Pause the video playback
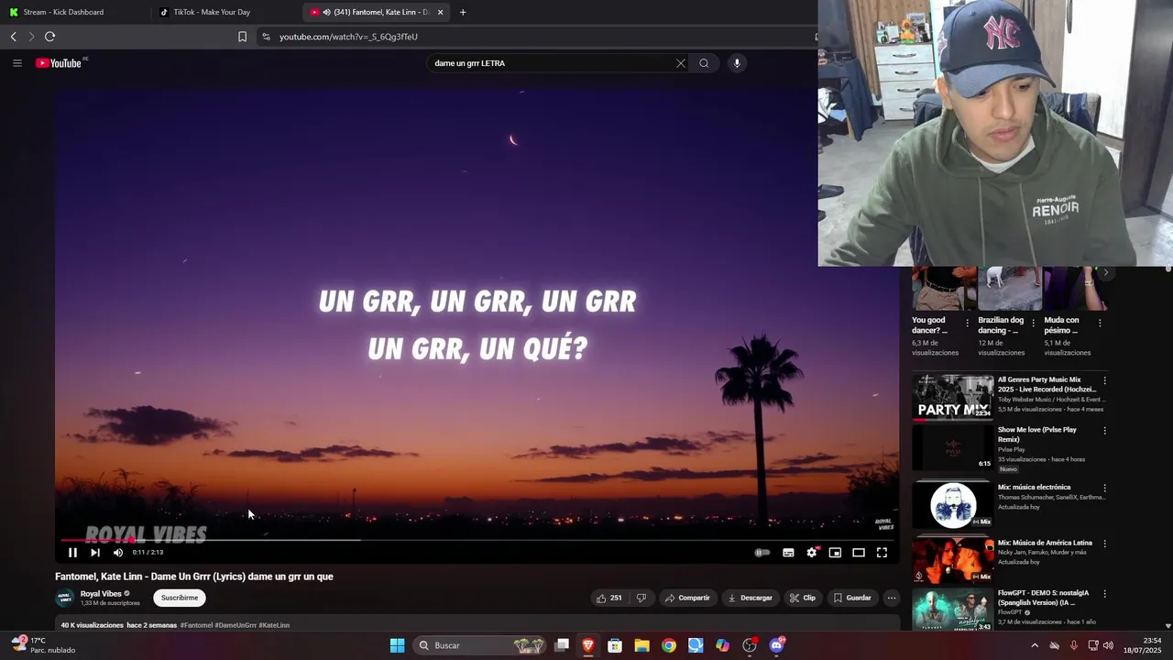 [72, 553]
